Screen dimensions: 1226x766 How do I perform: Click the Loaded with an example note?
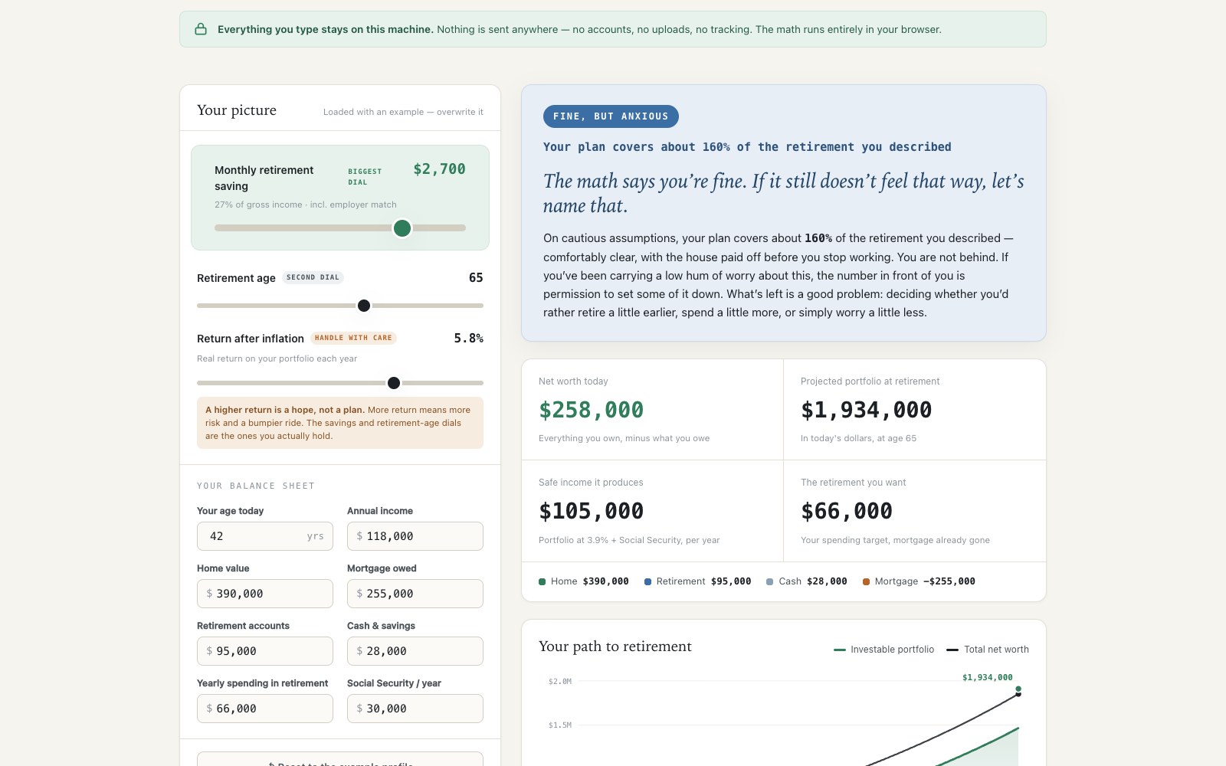tap(403, 112)
